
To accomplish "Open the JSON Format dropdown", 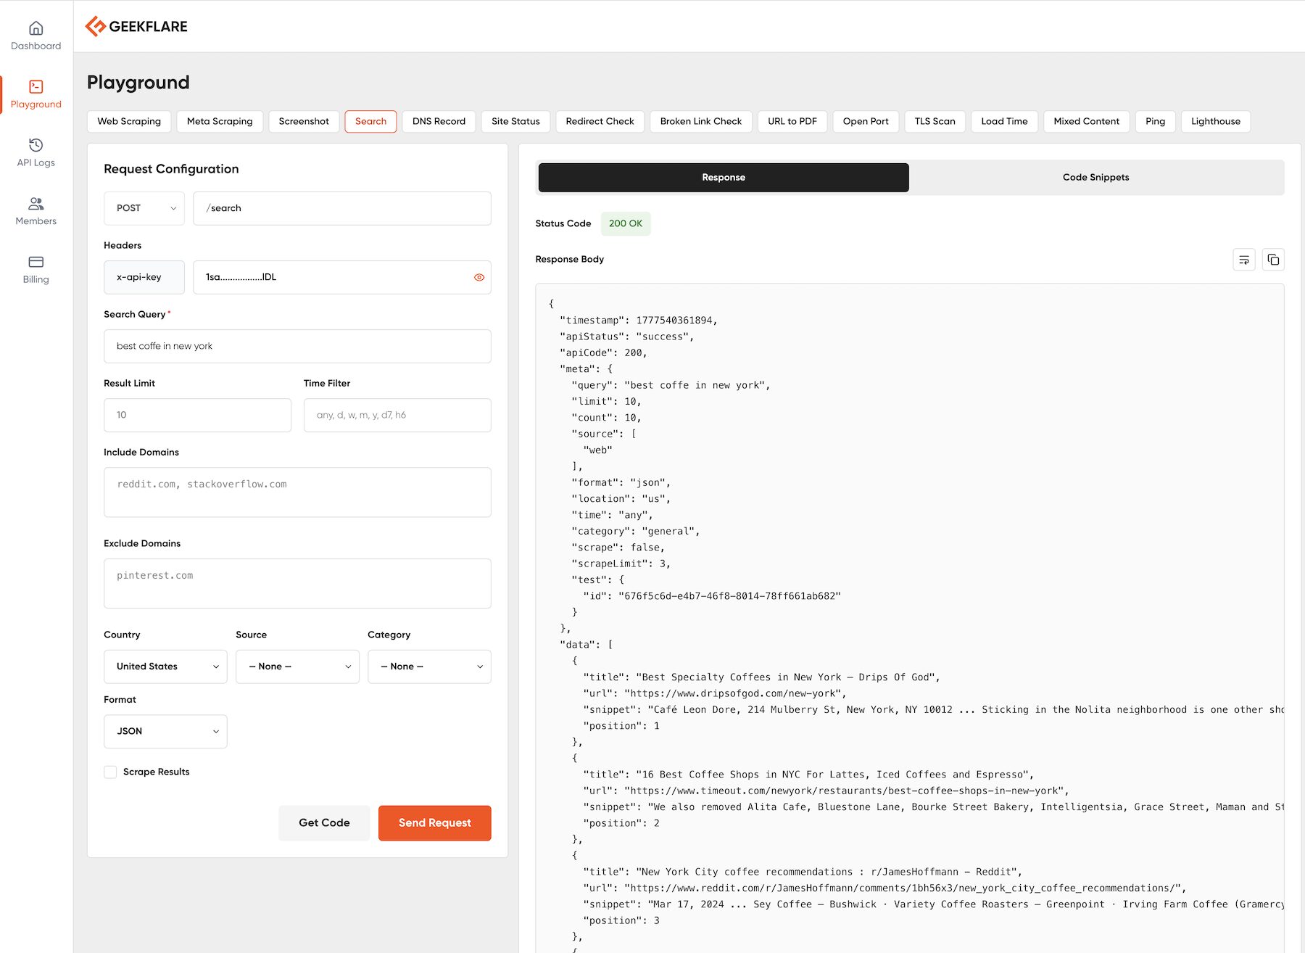I will coord(165,731).
